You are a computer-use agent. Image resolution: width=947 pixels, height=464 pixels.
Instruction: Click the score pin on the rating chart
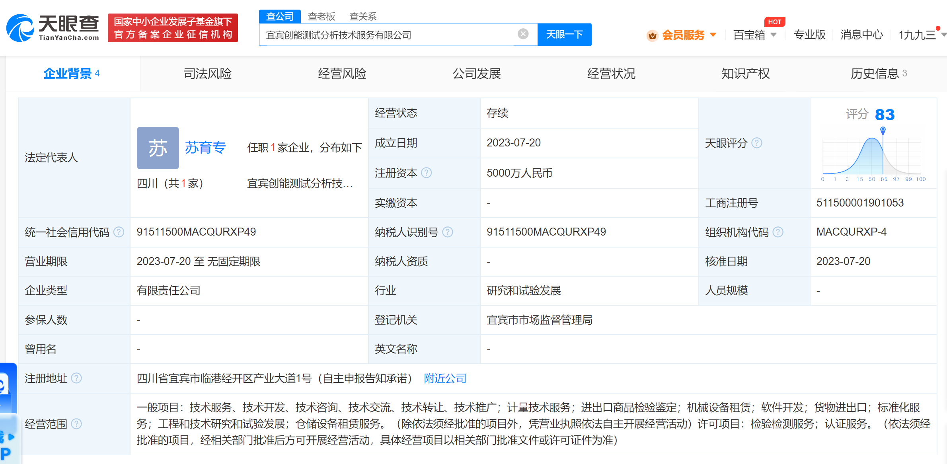click(x=883, y=130)
